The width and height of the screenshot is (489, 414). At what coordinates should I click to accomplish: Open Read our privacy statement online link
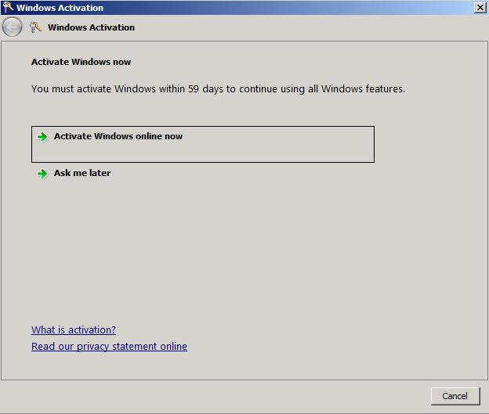click(109, 346)
